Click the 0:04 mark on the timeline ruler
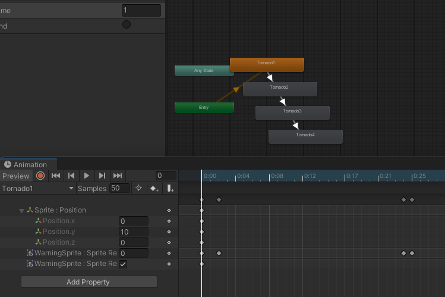The width and height of the screenshot is (445, 297). point(243,176)
